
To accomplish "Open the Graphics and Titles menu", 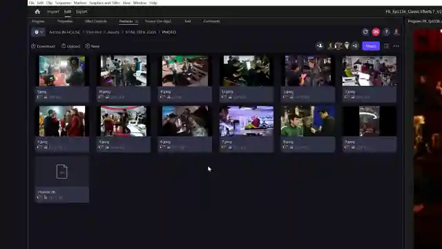I will click(x=104, y=3).
